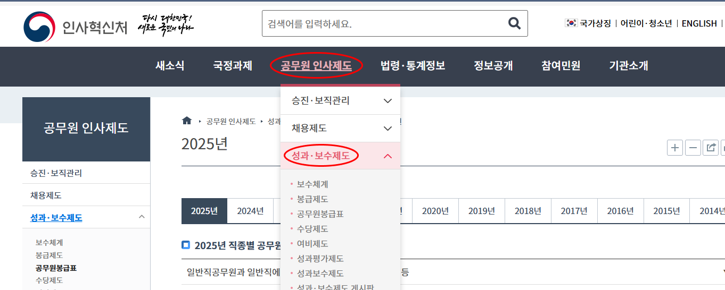Click the magnifier search icon
The width and height of the screenshot is (725, 290).
click(514, 23)
